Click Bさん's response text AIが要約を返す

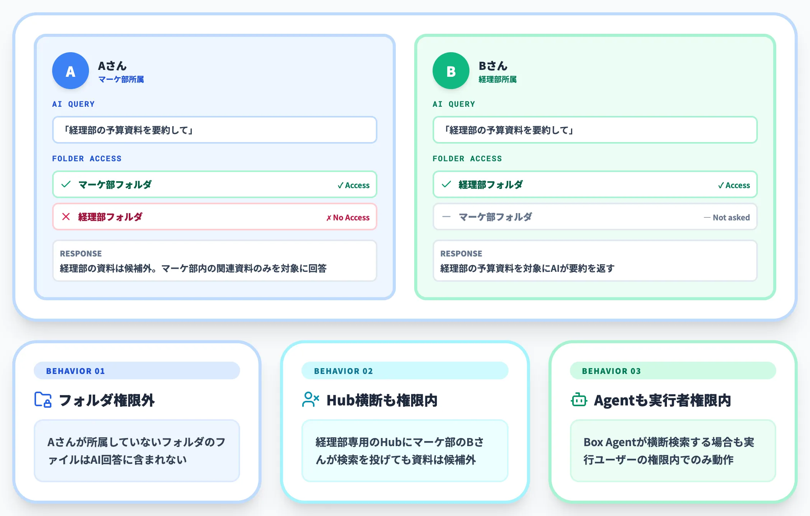click(x=583, y=268)
